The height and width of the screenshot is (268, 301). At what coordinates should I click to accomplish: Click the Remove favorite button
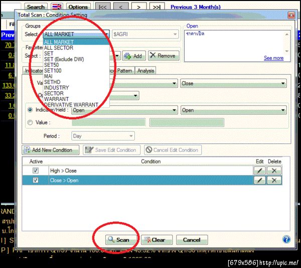(x=164, y=56)
